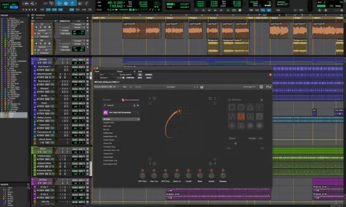Toggle the Animator power switch
Image resolution: width=346 pixels, height=207 pixels.
coord(229,99)
